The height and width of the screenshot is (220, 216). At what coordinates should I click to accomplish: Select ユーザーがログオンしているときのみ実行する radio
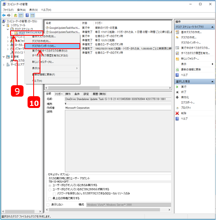point(50,185)
